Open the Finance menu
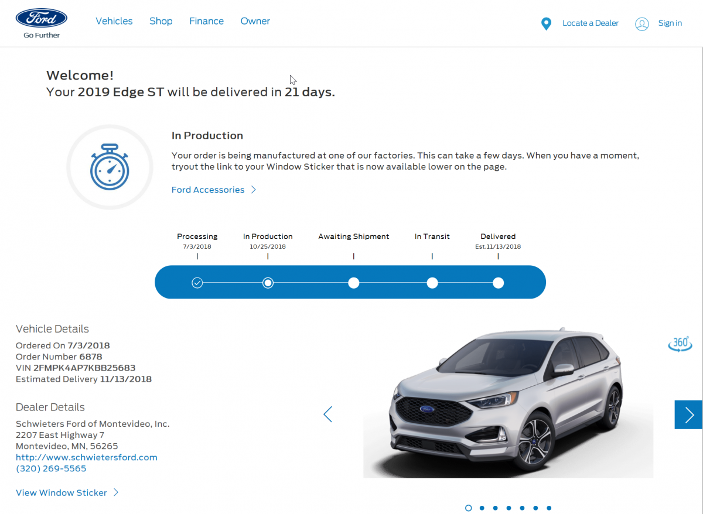 pyautogui.click(x=207, y=21)
